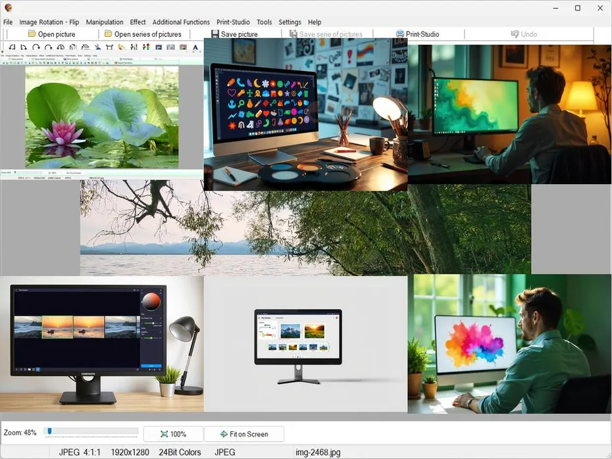Image resolution: width=612 pixels, height=459 pixels.
Task: Click the zoom slider track
Action: point(92,432)
